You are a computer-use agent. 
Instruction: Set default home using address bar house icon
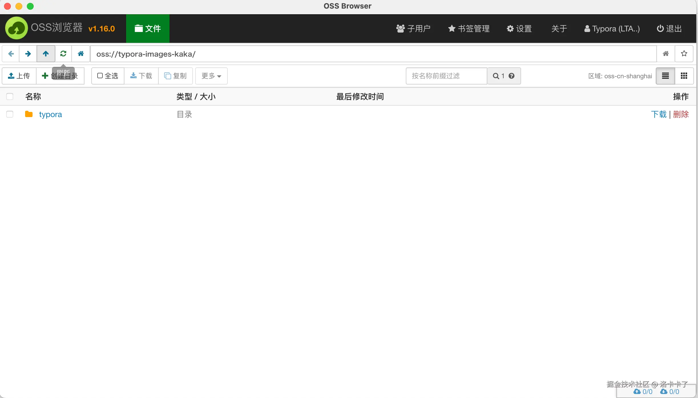click(x=666, y=54)
